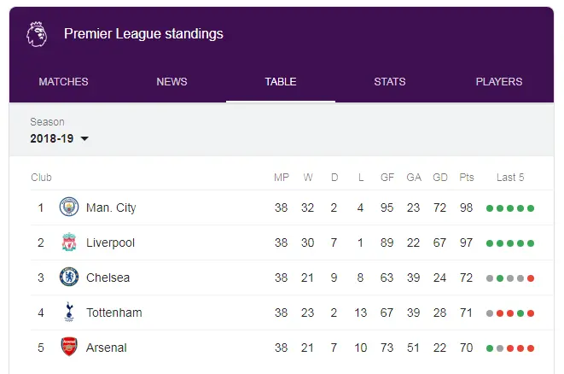Select the Chelsea team name
564x374 pixels.
pos(107,278)
